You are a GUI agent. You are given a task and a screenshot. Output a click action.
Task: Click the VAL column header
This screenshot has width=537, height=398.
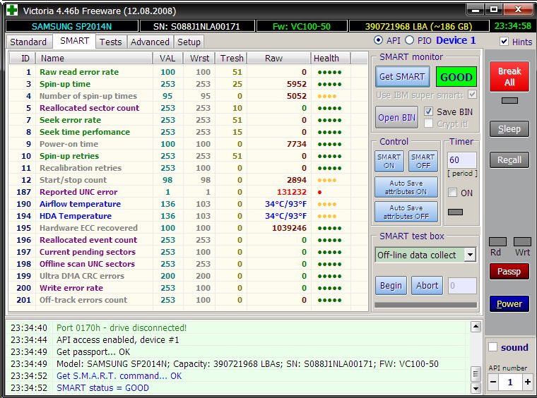tap(167, 58)
